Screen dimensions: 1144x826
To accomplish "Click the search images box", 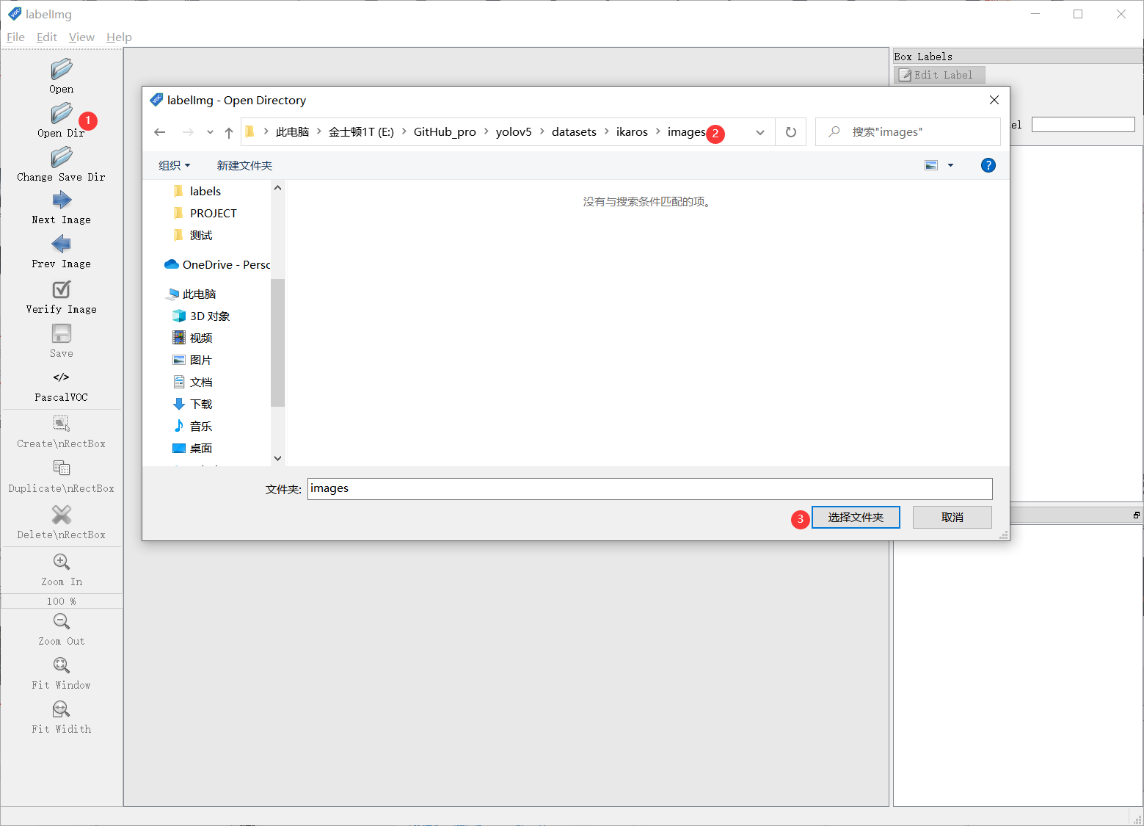I will pyautogui.click(x=908, y=132).
